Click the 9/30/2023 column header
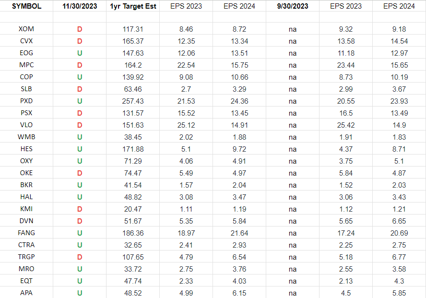The width and height of the screenshot is (426, 298). point(293,6)
